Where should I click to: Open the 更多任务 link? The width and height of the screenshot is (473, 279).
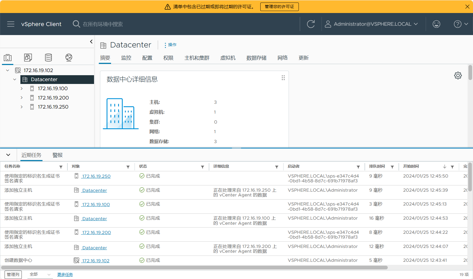[65, 274]
